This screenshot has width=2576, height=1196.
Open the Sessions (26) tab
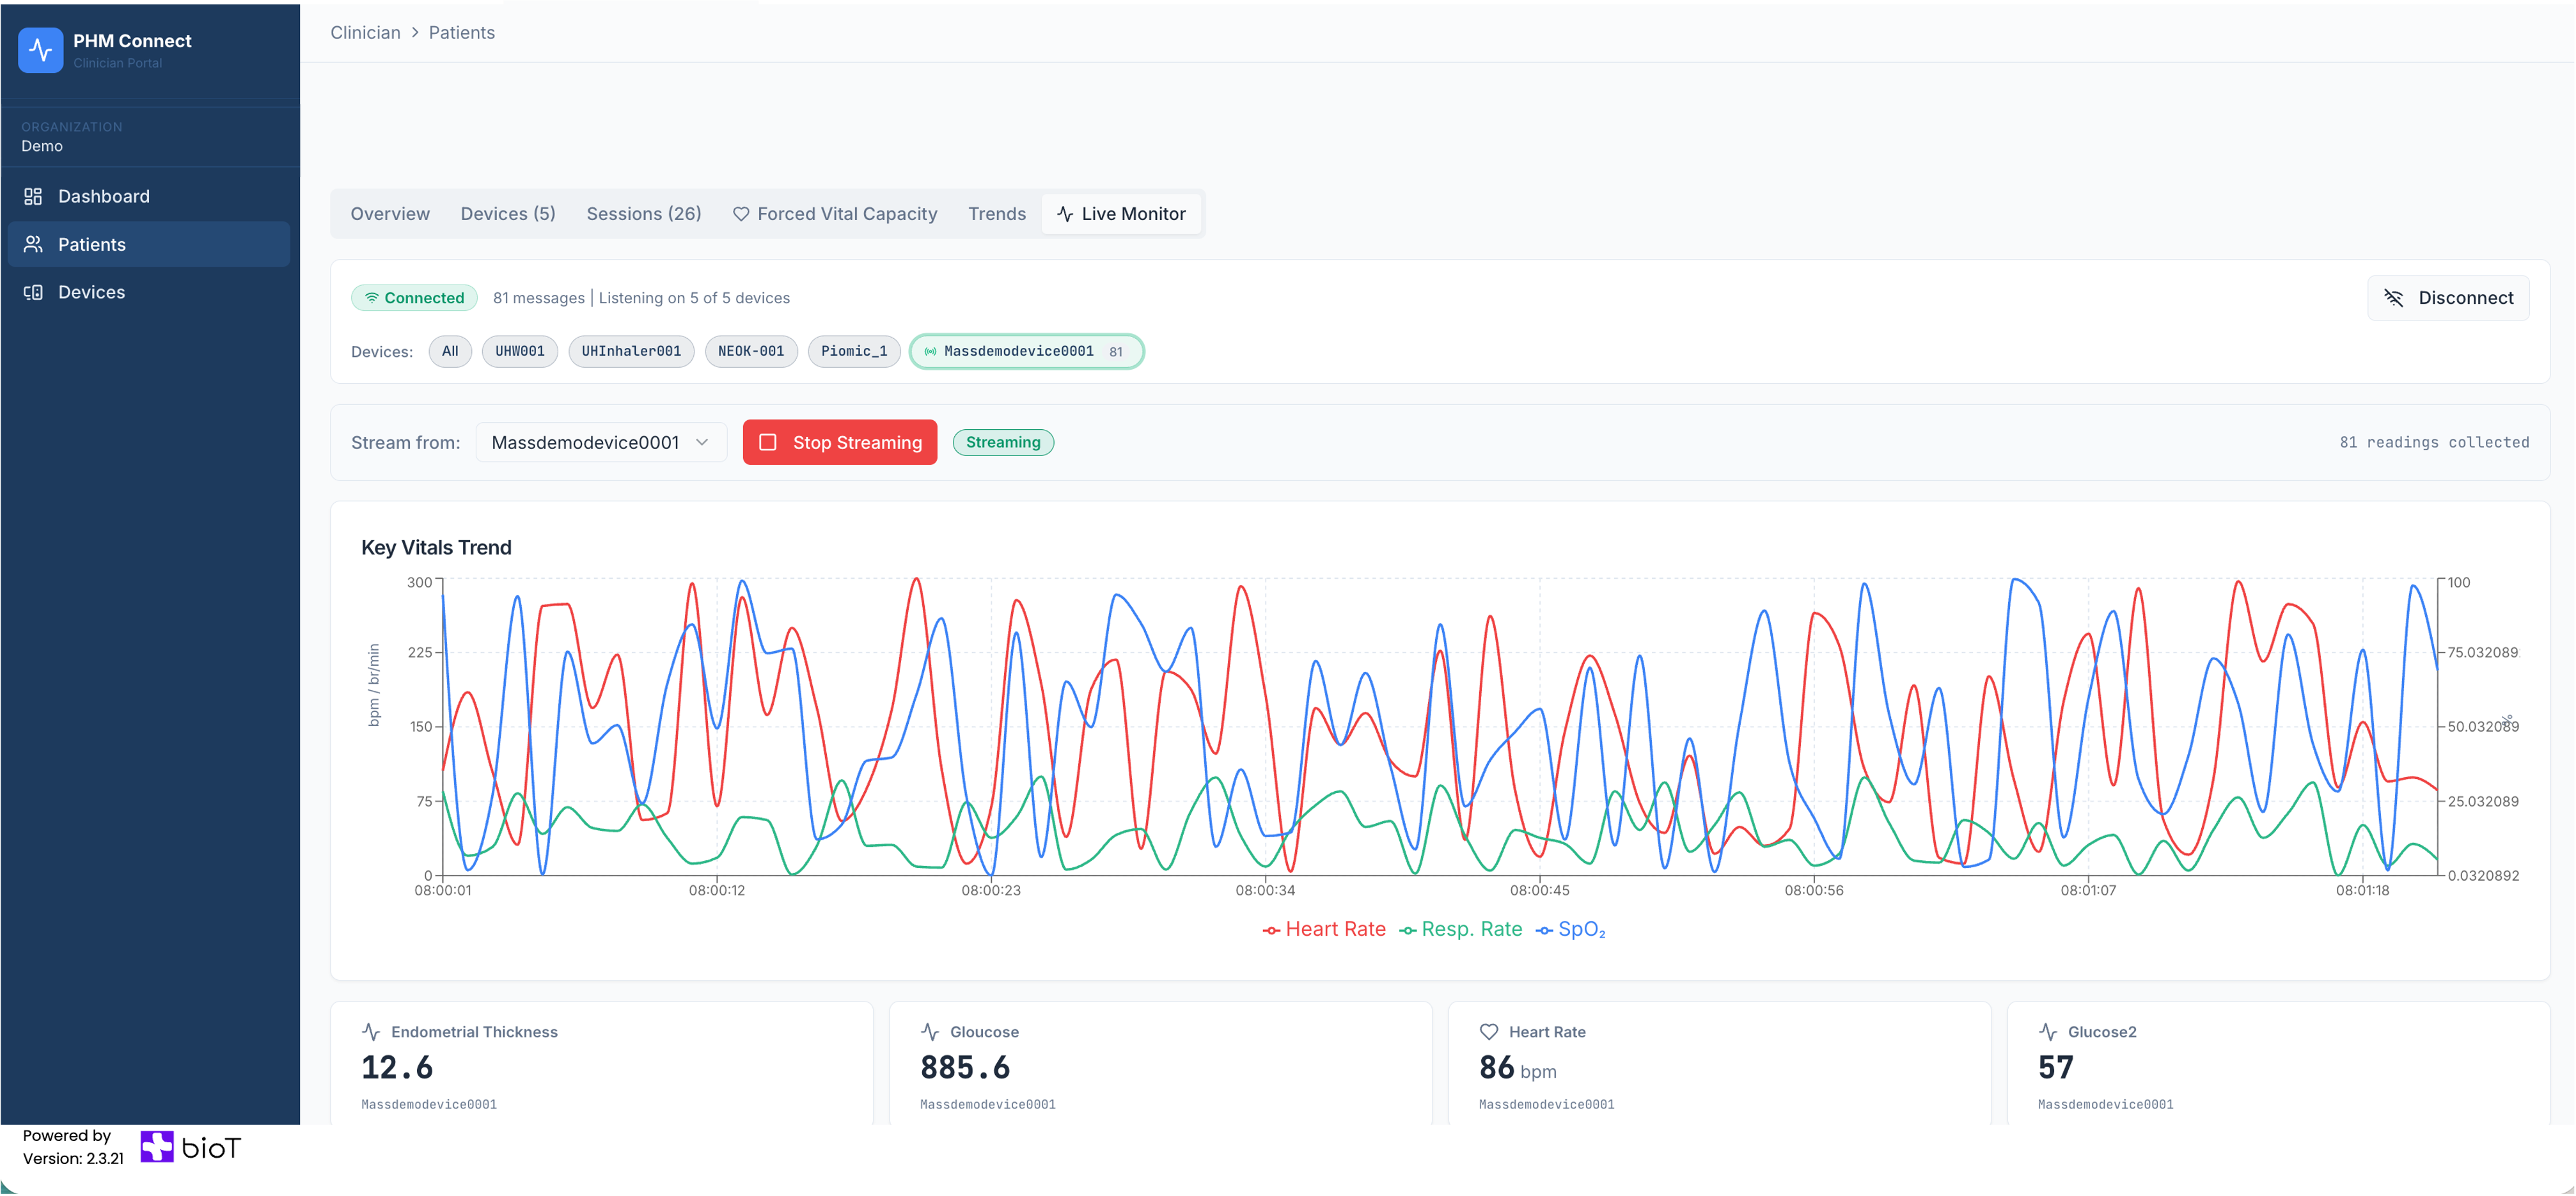point(643,214)
